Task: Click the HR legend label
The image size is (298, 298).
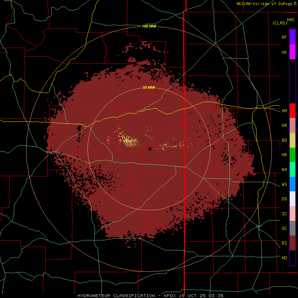Action: [284, 155]
